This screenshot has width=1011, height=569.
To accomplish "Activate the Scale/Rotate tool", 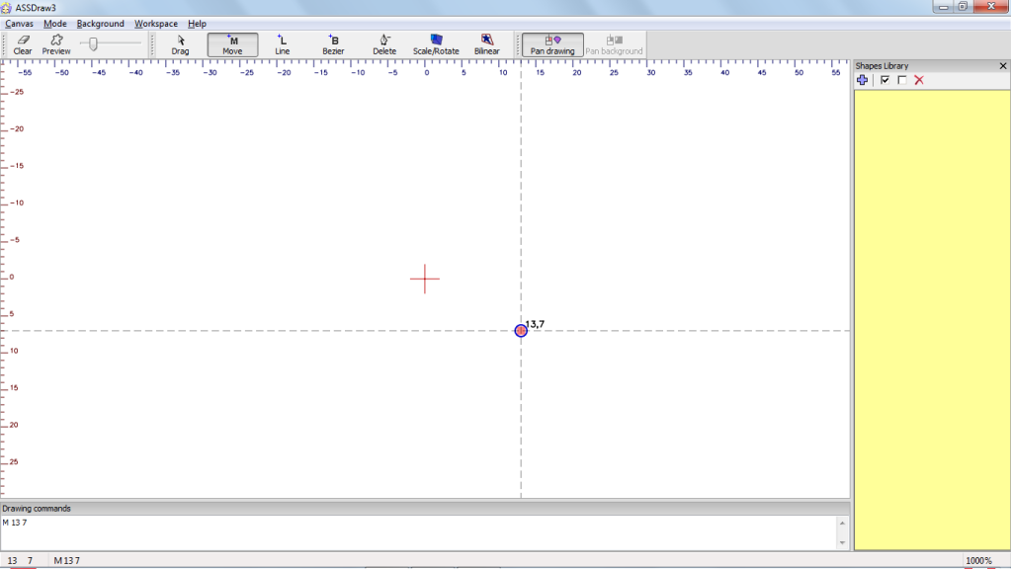I will point(436,44).
